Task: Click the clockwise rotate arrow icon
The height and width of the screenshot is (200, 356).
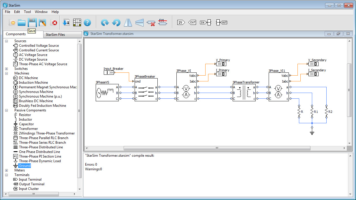Action: [105, 23]
